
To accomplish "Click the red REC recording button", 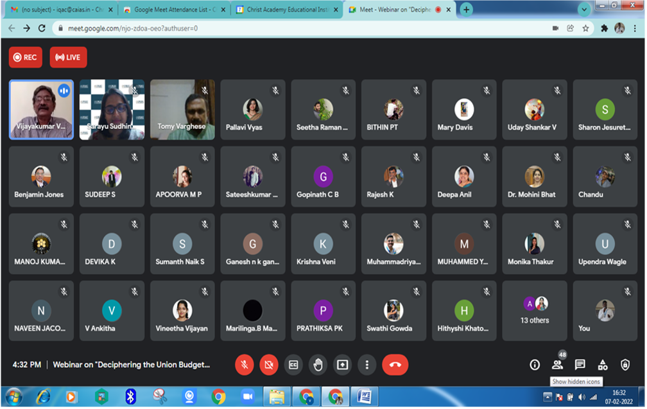I will (25, 57).
